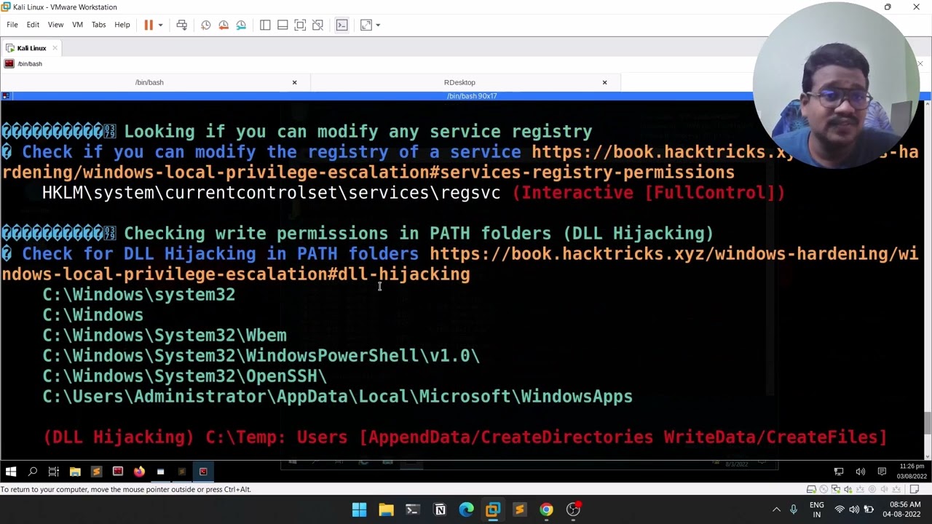Expand host hidden tray icons chevron

[x=776, y=509]
